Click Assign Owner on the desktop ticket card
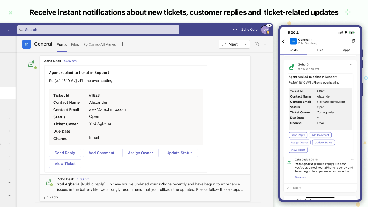 pos(140,153)
